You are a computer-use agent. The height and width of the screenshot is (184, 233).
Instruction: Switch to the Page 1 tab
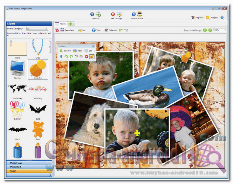61,23
